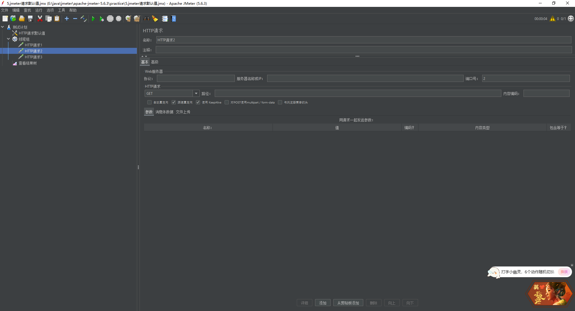Open the GET method dropdown
The width and height of the screenshot is (575, 311).
click(196, 94)
